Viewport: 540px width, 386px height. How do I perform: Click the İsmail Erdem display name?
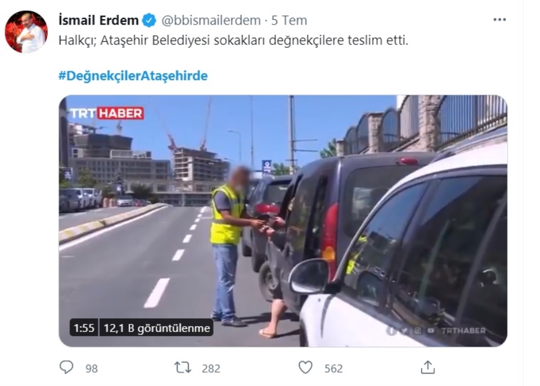(99, 20)
